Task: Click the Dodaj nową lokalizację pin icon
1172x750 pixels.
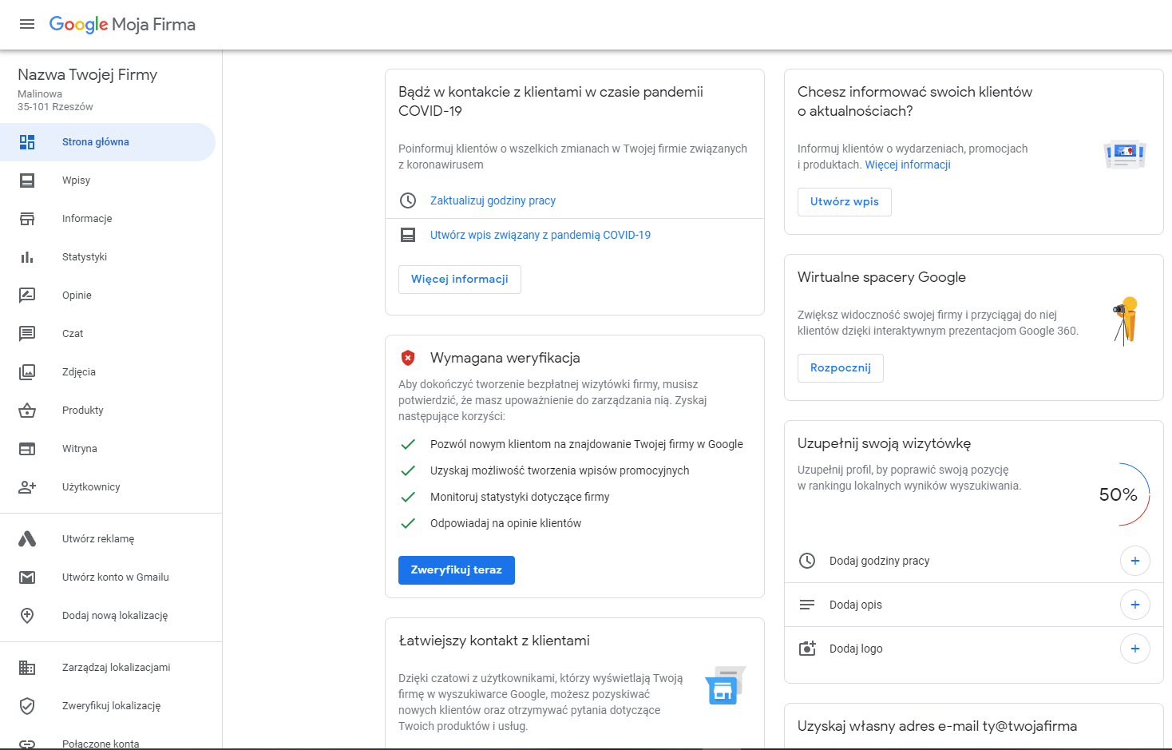Action: pos(27,615)
